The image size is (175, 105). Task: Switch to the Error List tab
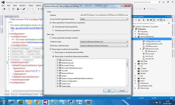click(14, 94)
